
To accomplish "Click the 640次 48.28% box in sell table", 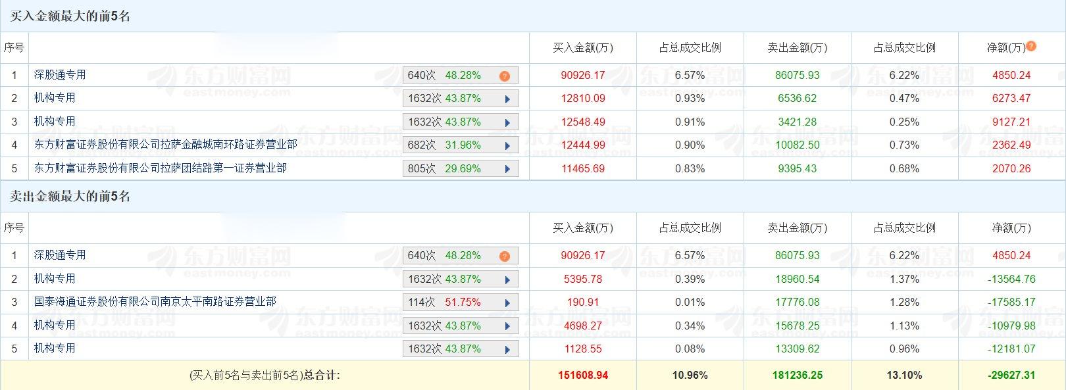I will (x=461, y=256).
